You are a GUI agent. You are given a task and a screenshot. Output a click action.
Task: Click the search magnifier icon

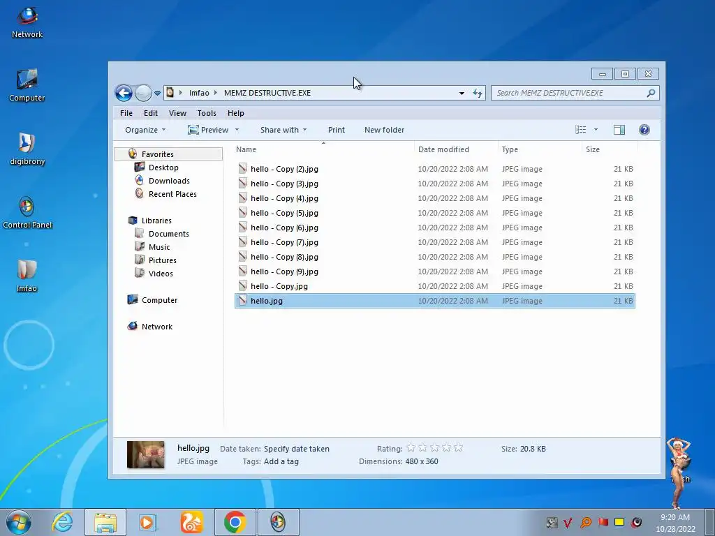pyautogui.click(x=651, y=93)
